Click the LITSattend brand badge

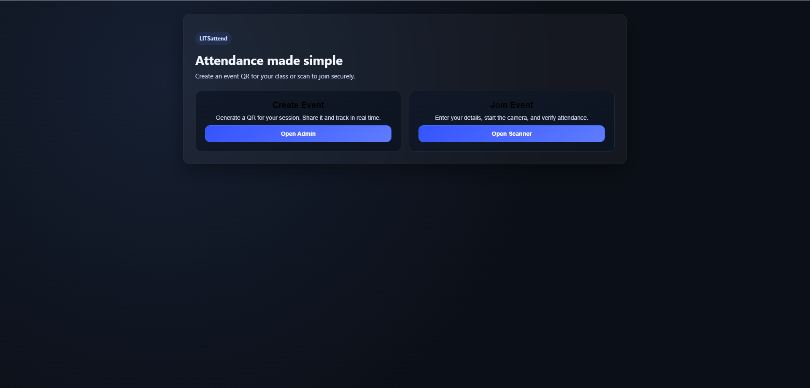point(213,38)
